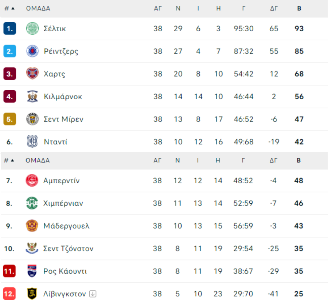Image resolution: width=328 pixels, height=303 pixels.
Task: Click the Motherwell club crest icon
Action: click(32, 226)
